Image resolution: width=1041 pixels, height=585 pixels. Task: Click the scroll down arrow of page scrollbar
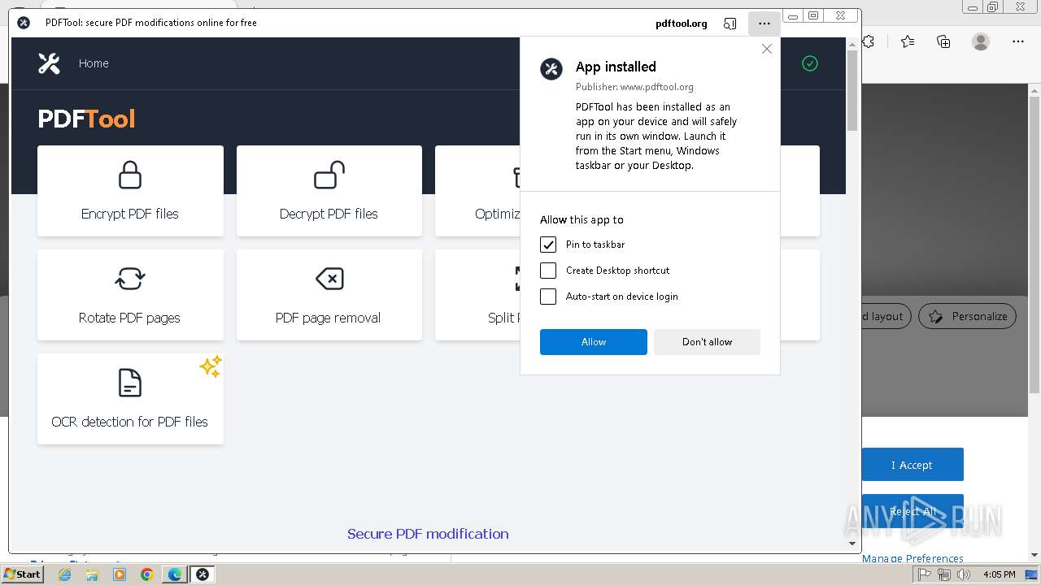click(x=852, y=544)
